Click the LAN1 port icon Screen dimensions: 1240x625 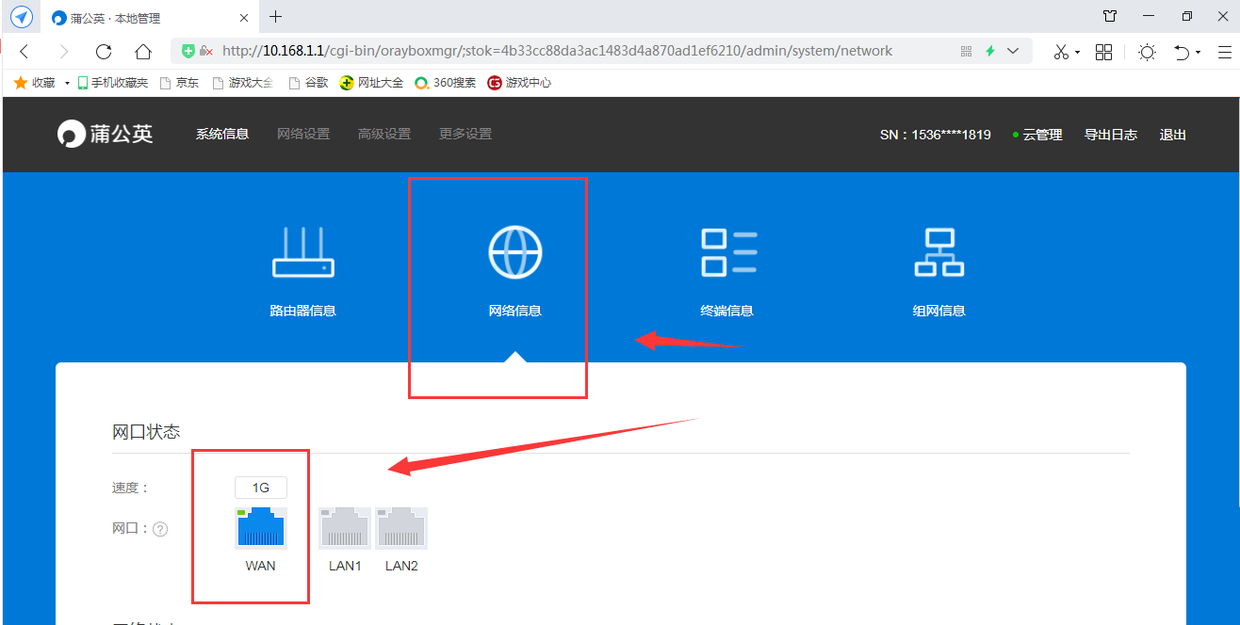pos(345,528)
